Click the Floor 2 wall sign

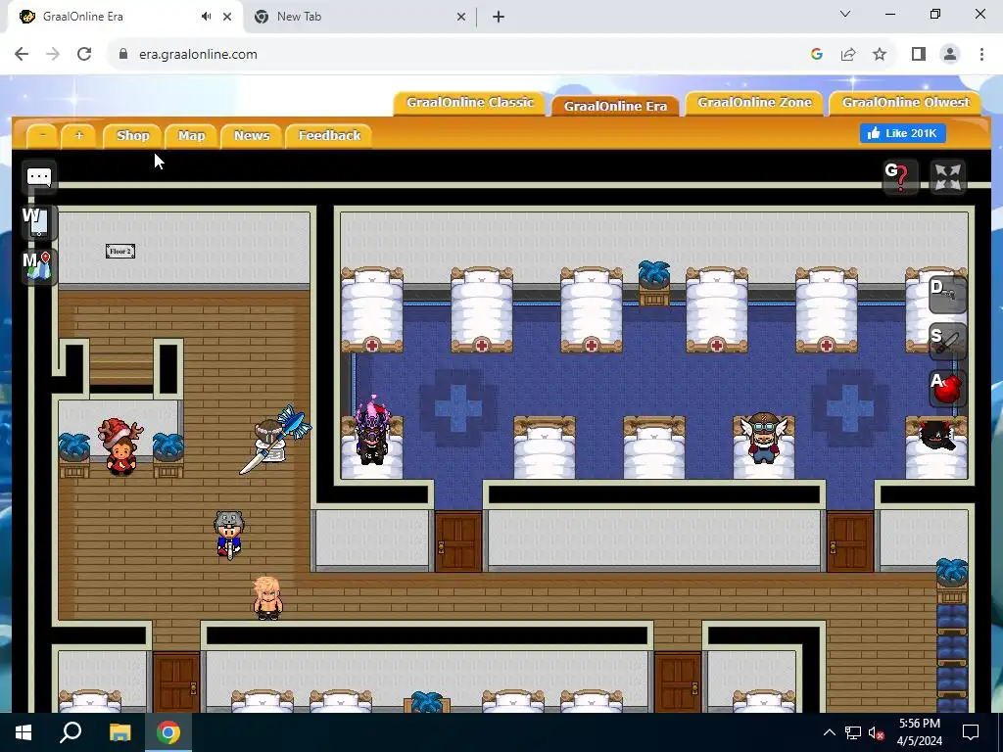[x=120, y=252]
